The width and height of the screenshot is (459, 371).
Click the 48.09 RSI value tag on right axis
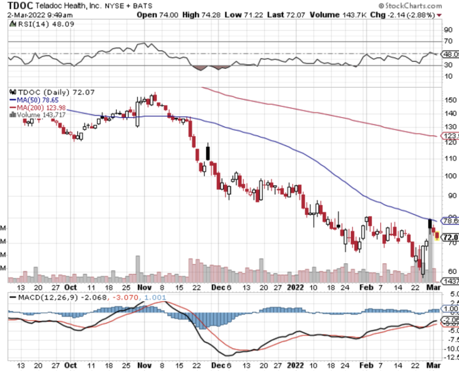[451, 55]
